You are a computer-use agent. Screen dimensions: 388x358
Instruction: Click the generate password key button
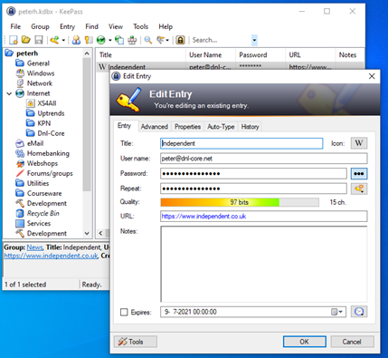pos(359,189)
